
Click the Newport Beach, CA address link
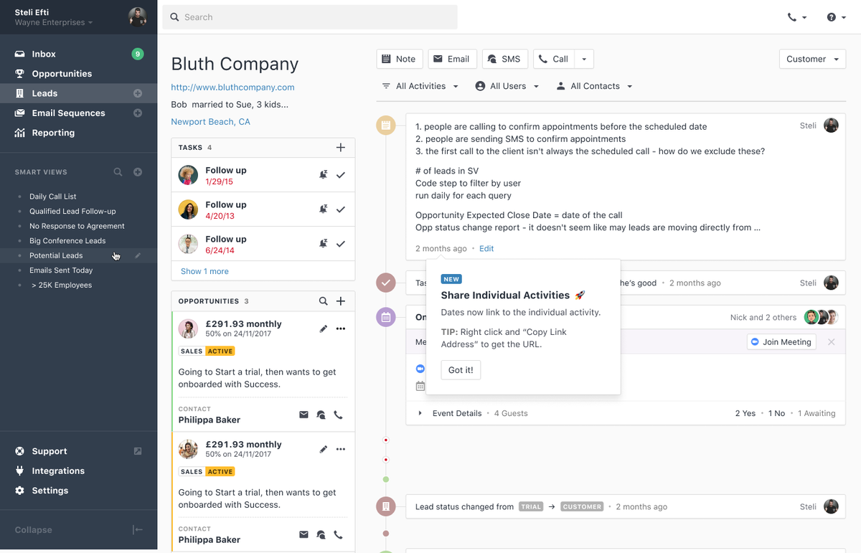pos(210,122)
